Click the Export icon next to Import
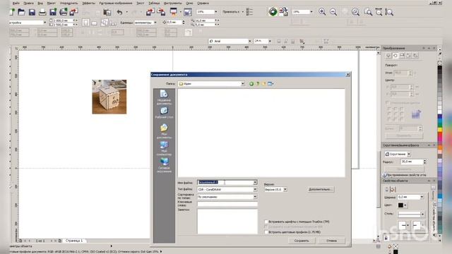Image resolution: width=452 pixels, height=254 pixels. (x=162, y=12)
